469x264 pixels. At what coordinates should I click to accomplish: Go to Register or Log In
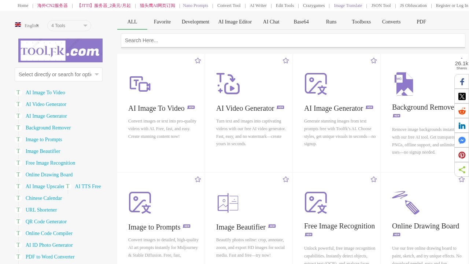(452, 5)
